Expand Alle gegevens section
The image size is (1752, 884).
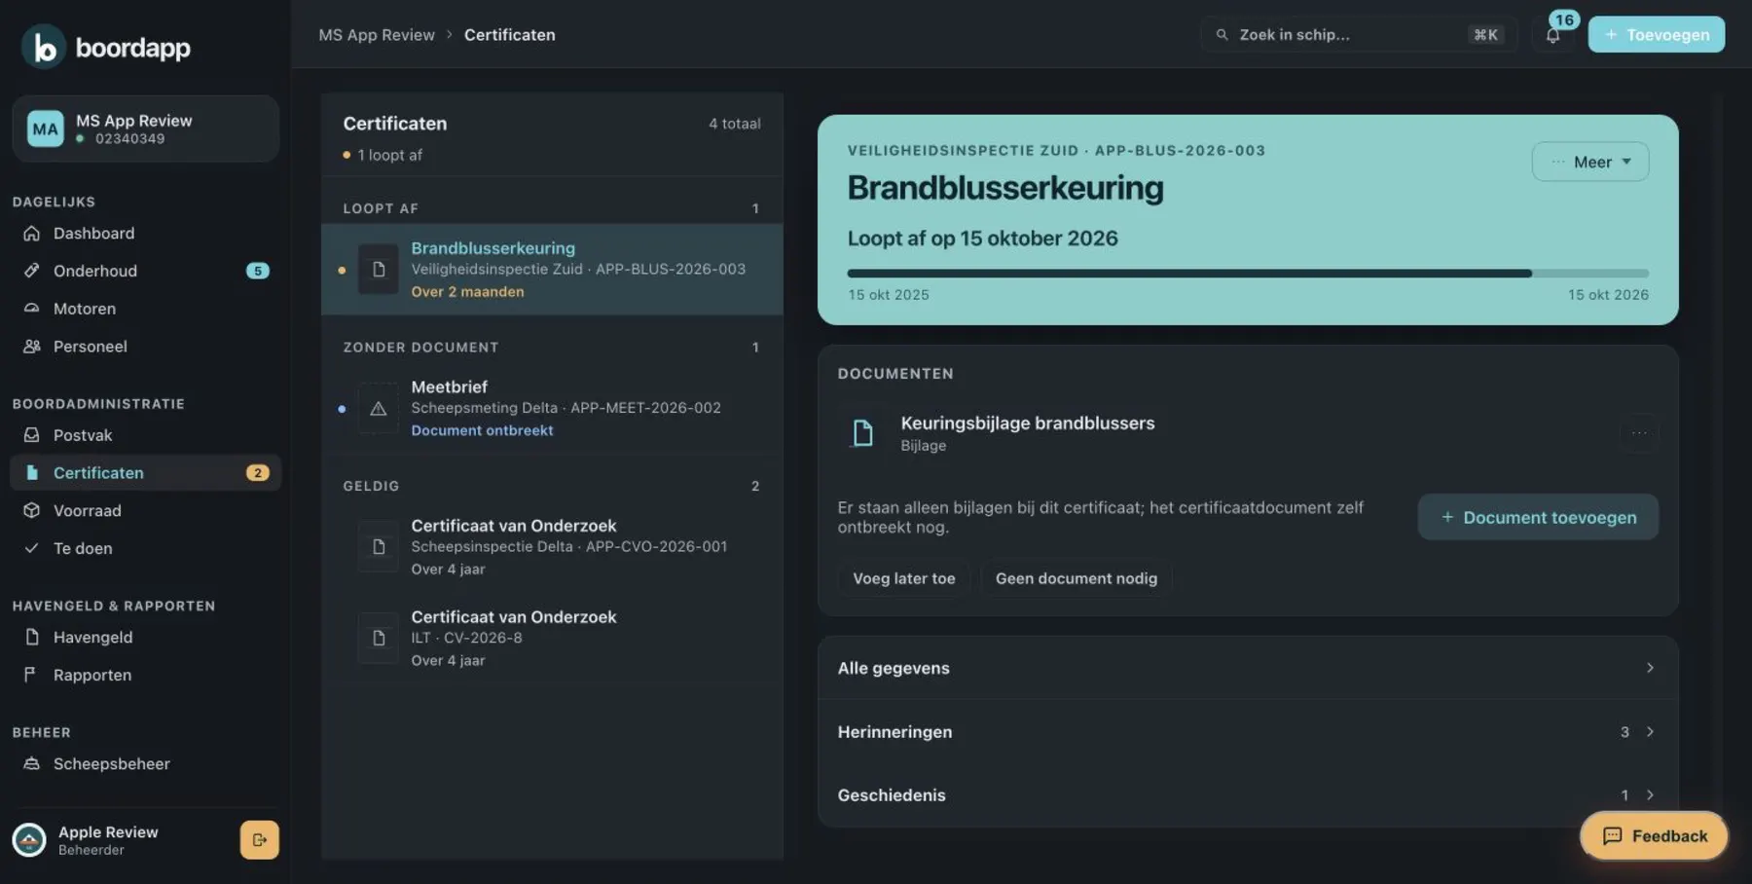[x=1248, y=668]
